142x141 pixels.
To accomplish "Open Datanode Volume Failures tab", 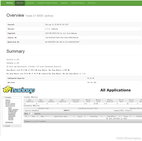I will coord(47,3).
